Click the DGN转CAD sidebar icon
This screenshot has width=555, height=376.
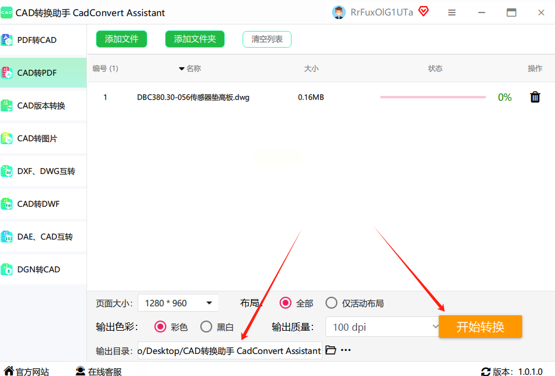tap(7, 269)
